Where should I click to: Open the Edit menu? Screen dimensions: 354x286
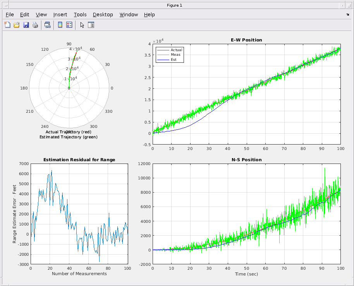tap(24, 15)
